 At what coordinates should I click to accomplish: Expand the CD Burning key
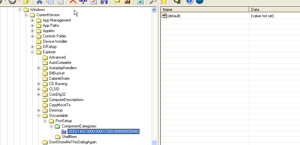[39, 84]
